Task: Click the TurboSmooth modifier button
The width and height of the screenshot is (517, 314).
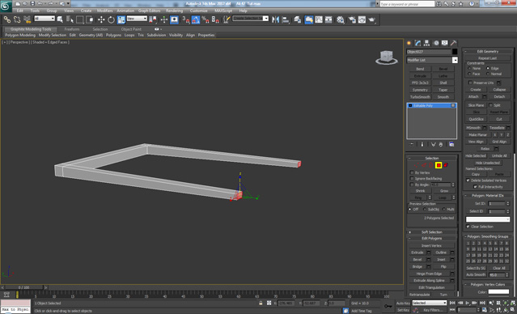Action: pos(420,97)
